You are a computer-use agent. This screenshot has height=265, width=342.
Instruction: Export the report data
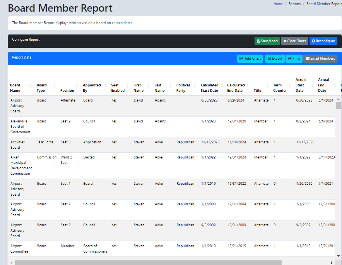click(275, 59)
